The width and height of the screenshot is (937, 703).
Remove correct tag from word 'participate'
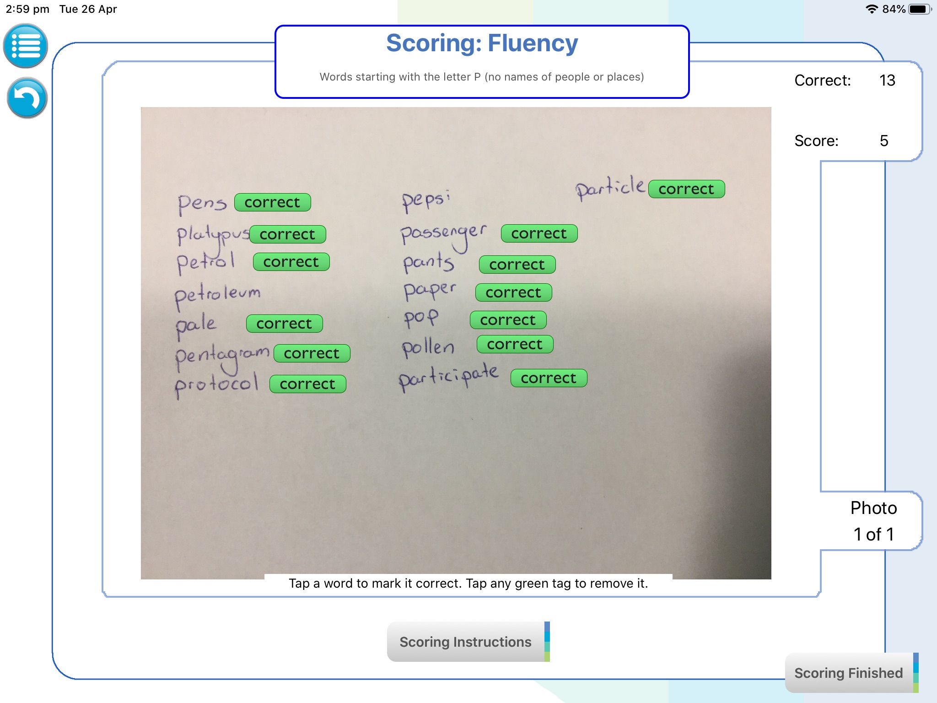[548, 377]
